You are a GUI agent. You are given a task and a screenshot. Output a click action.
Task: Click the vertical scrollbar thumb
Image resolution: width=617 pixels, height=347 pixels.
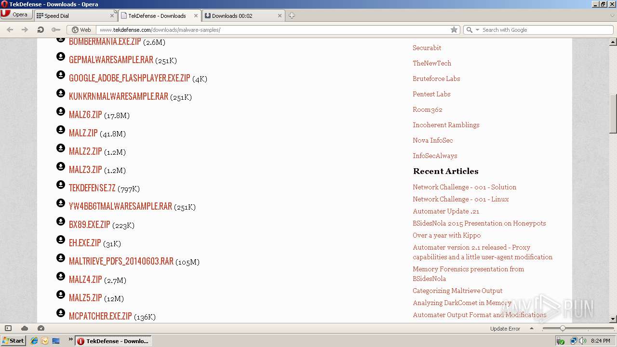[613, 113]
